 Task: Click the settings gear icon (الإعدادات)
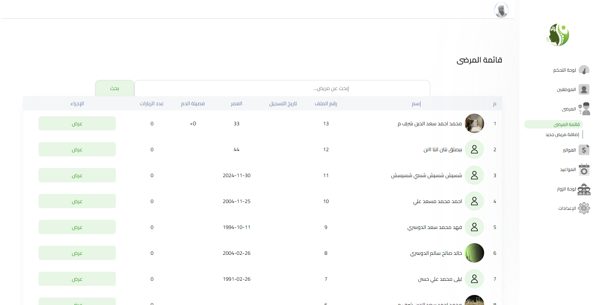pyautogui.click(x=584, y=208)
